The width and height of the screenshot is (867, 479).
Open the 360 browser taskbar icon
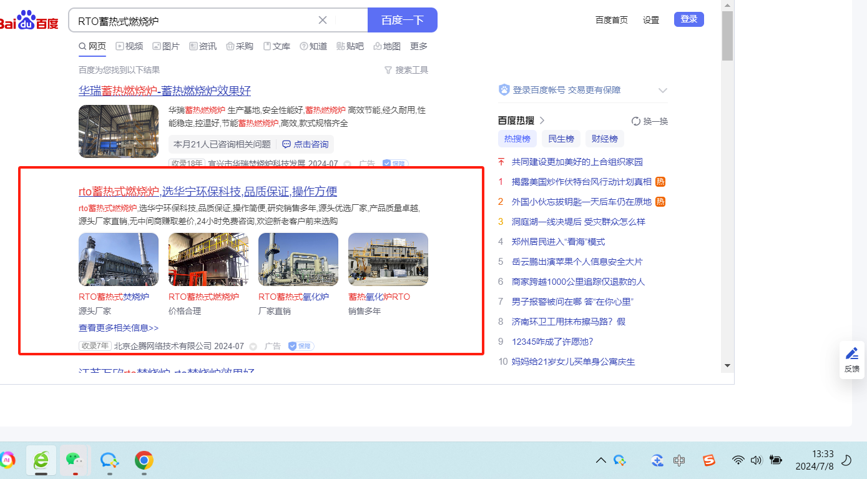(x=41, y=460)
